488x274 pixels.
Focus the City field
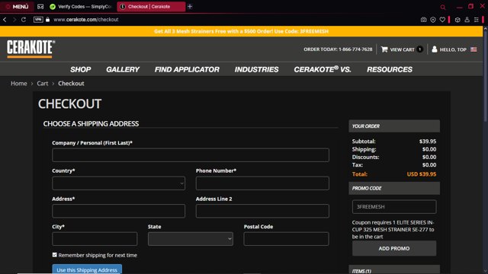(95, 239)
